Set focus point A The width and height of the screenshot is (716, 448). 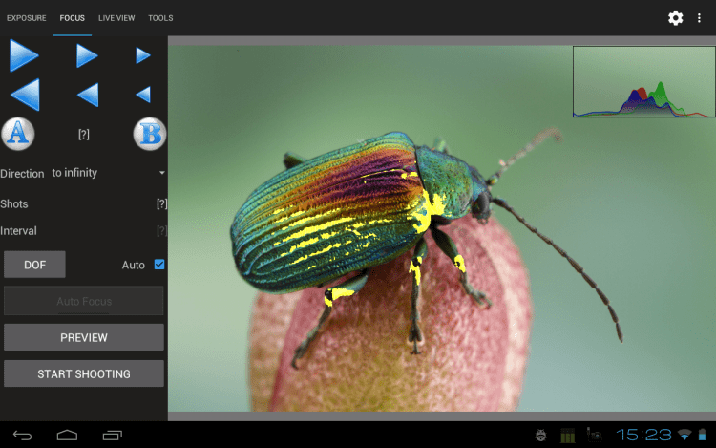tap(17, 134)
